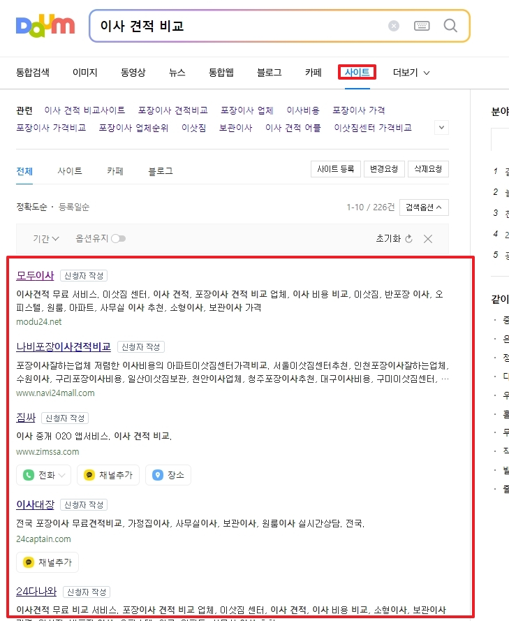This screenshot has width=509, height=621.
Task: Click the 변경요청 button
Action: (384, 169)
